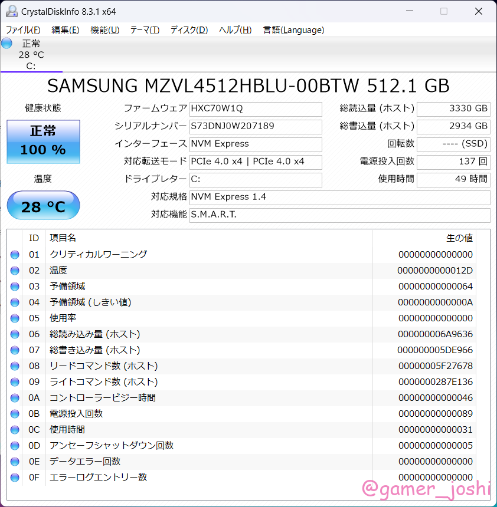The width and height of the screenshot is (497, 507).
Task: Click the status orb for row 0B 電源投入回数
Action: [x=15, y=413]
